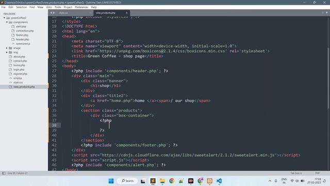Toggle the sidebar panel switcher icon in status bar

tap(4, 173)
